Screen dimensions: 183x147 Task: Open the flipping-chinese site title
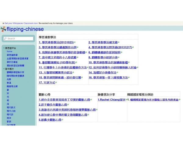[25, 29]
